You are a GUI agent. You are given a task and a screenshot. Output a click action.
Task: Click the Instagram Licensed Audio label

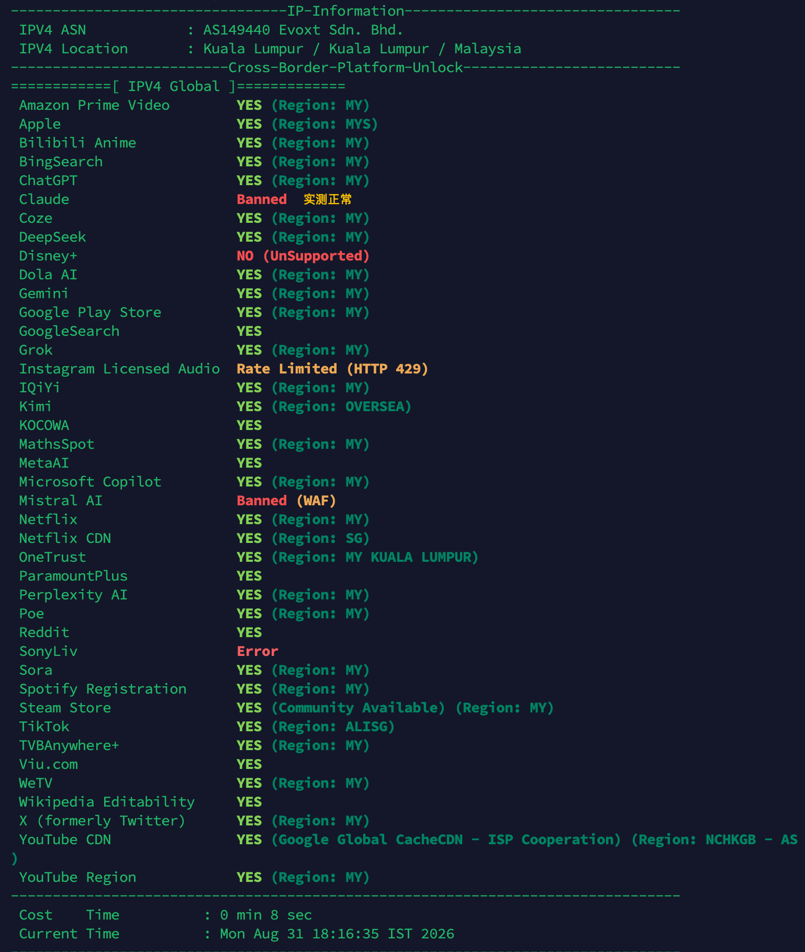tap(119, 369)
